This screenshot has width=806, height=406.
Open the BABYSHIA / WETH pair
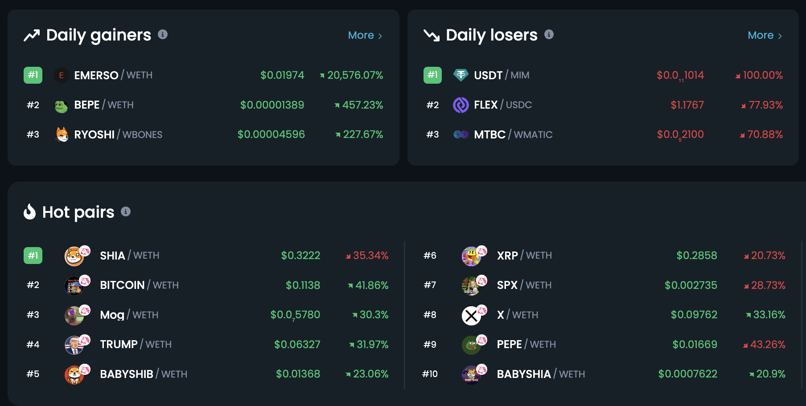coord(604,374)
